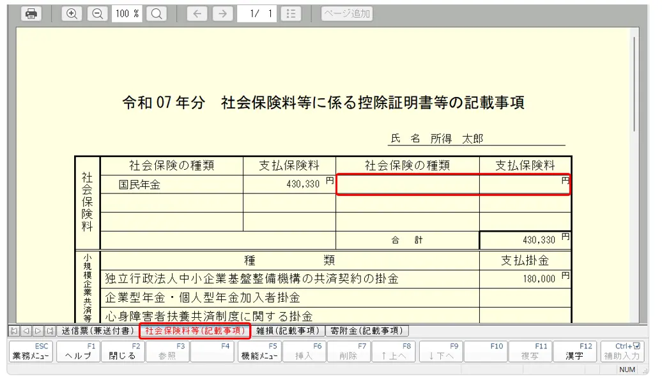The image size is (662, 381).
Task: Open the F5 機能メニュー
Action: [x=259, y=352]
